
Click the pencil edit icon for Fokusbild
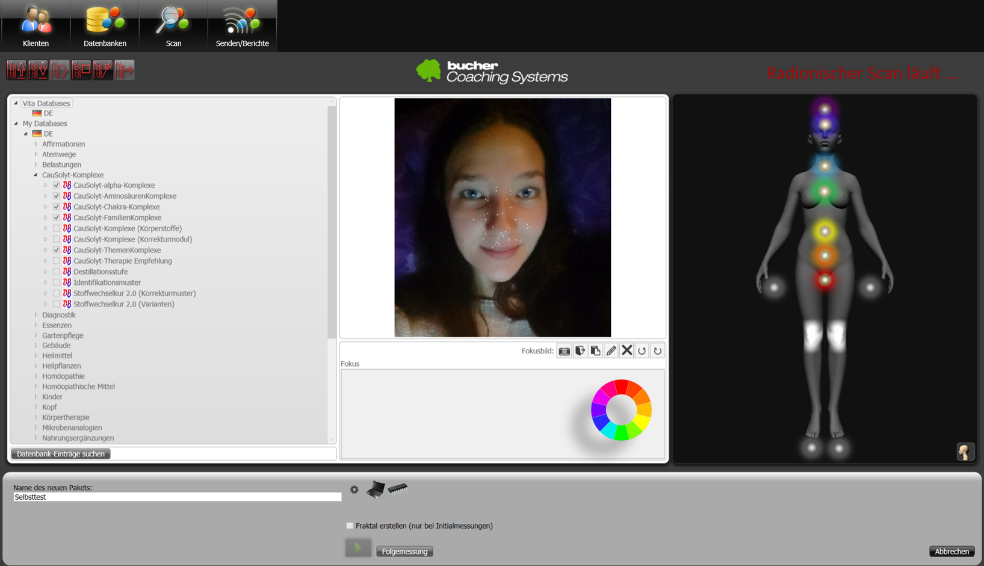click(x=611, y=351)
